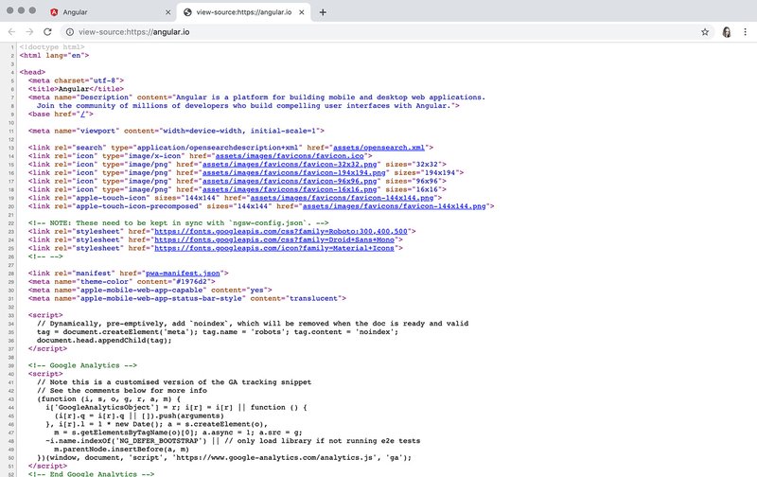Click the theme-color #1976d2 meta line
This screenshot has width=757, height=477.
[122, 281]
